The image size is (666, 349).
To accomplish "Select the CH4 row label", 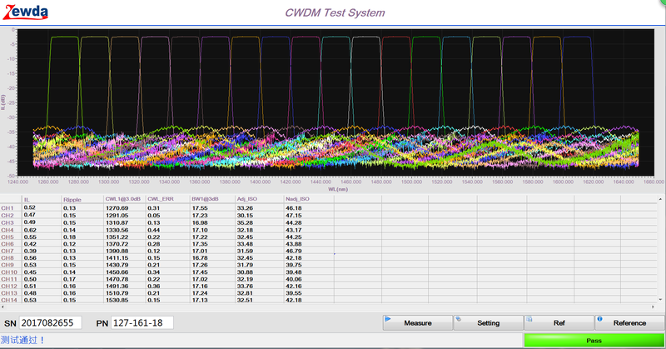I will pos(7,230).
